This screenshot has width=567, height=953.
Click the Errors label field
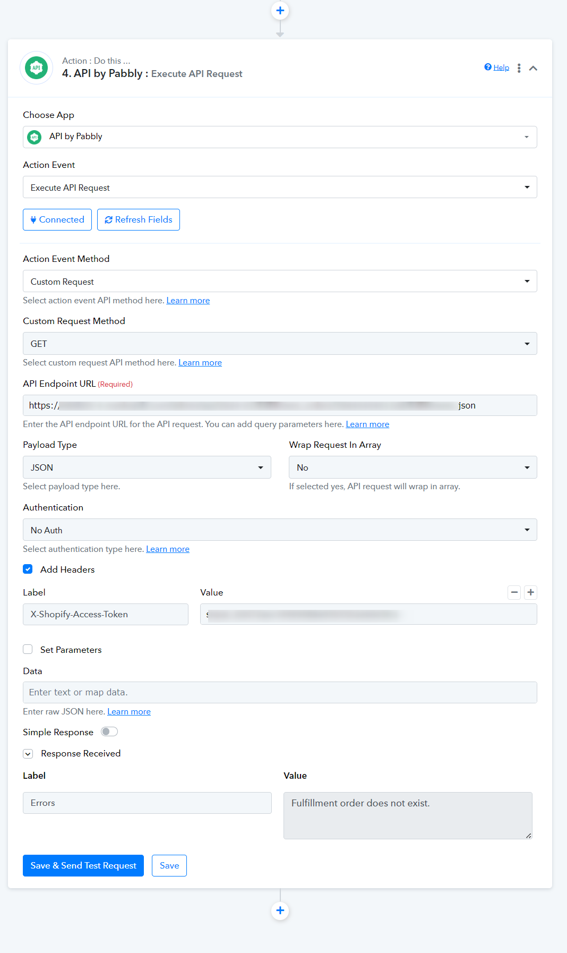pos(147,803)
